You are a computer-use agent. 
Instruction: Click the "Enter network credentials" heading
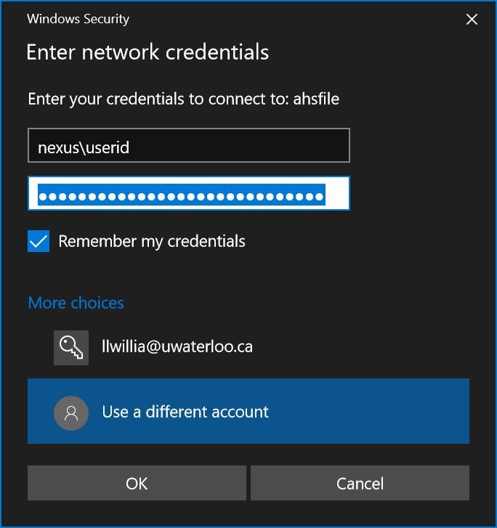(148, 52)
